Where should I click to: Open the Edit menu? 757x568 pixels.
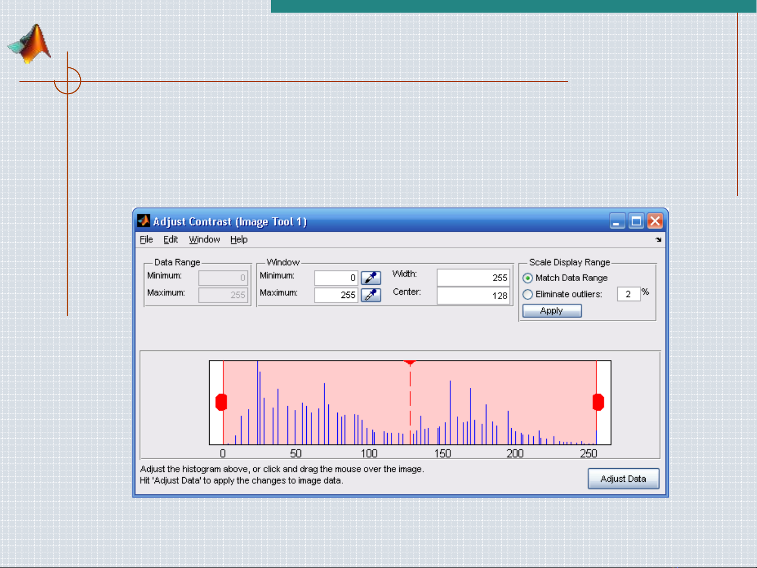[x=170, y=240]
